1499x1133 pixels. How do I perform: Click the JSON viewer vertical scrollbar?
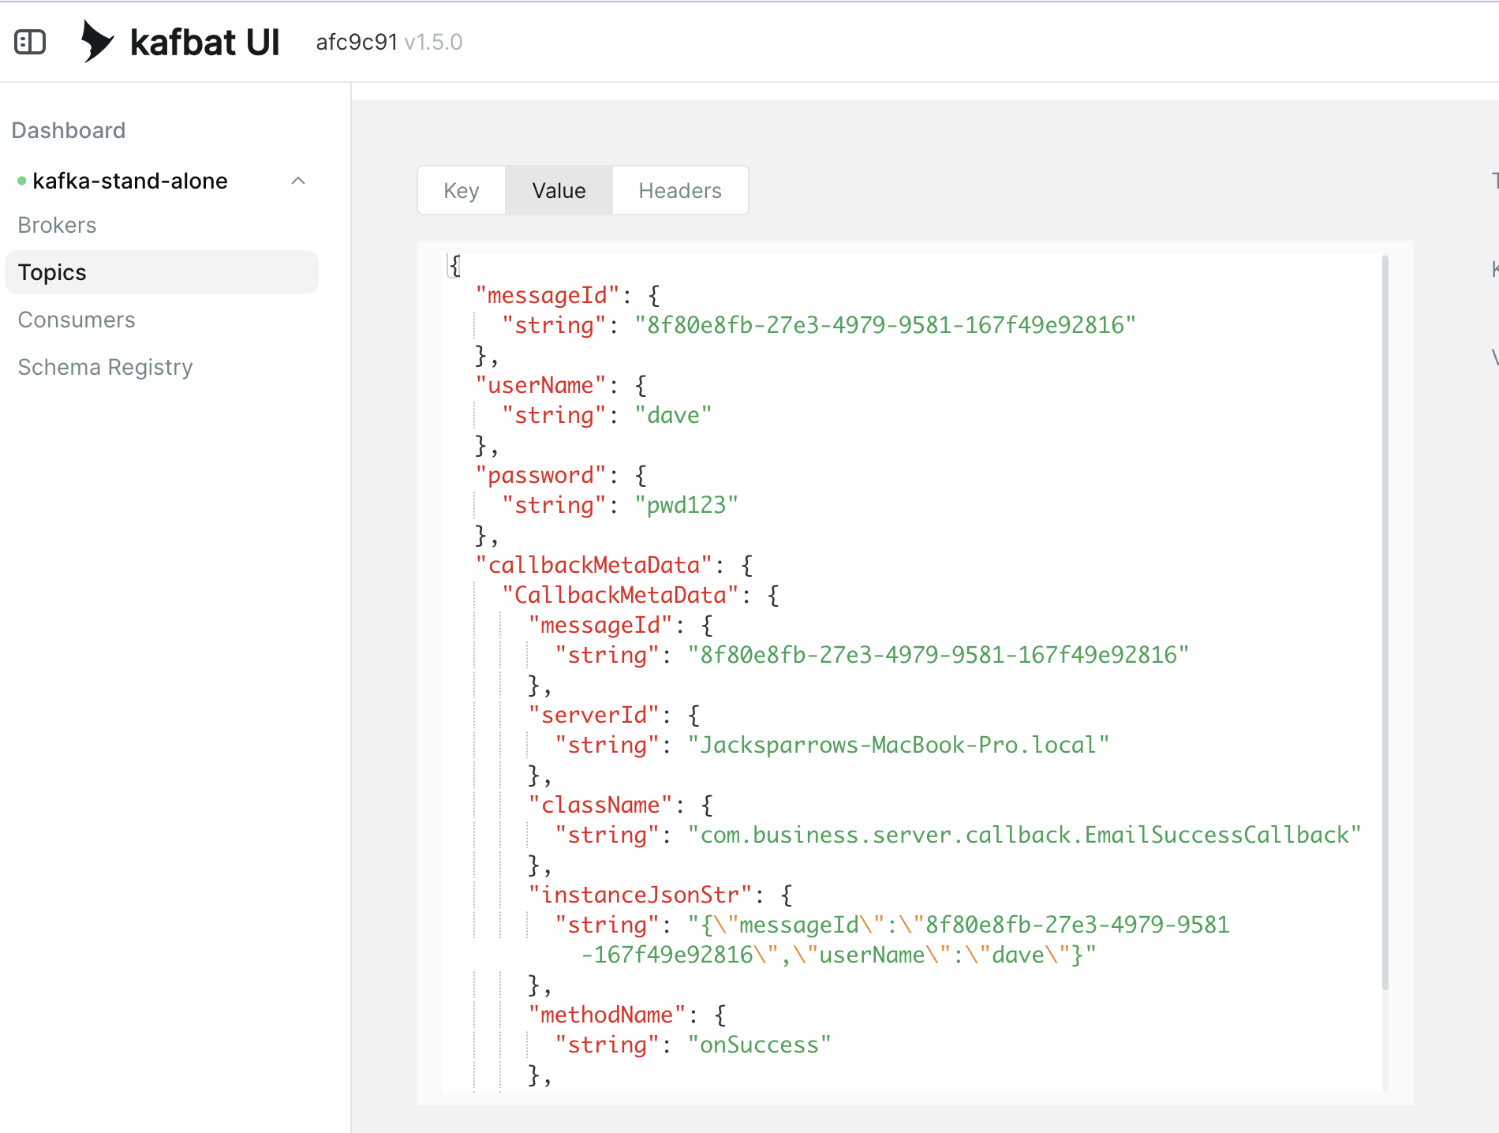(1385, 623)
